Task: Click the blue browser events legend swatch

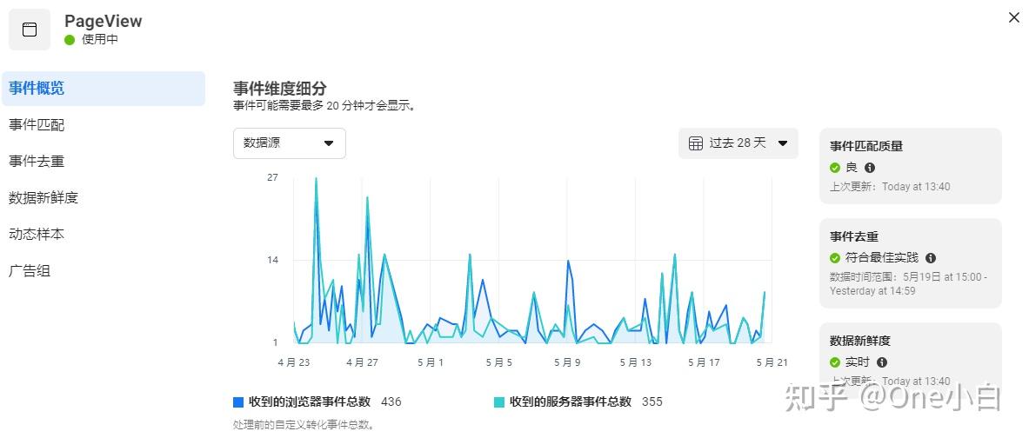Action: (238, 402)
